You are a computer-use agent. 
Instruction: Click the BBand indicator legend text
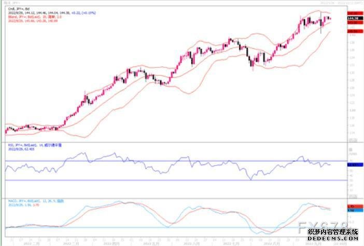33,16
